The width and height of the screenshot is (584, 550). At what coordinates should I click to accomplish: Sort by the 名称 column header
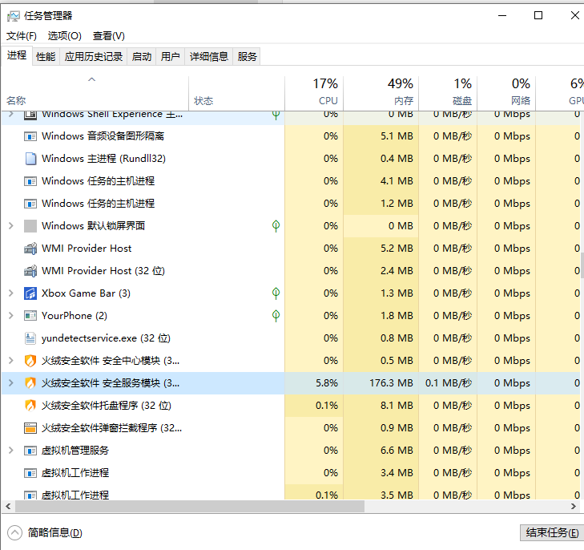(x=95, y=93)
